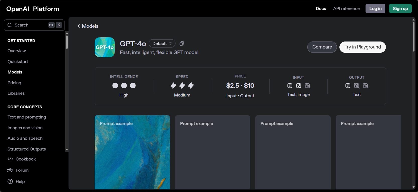Click the back chevron before Models
Screen dimensions: 418x192
tap(79, 26)
